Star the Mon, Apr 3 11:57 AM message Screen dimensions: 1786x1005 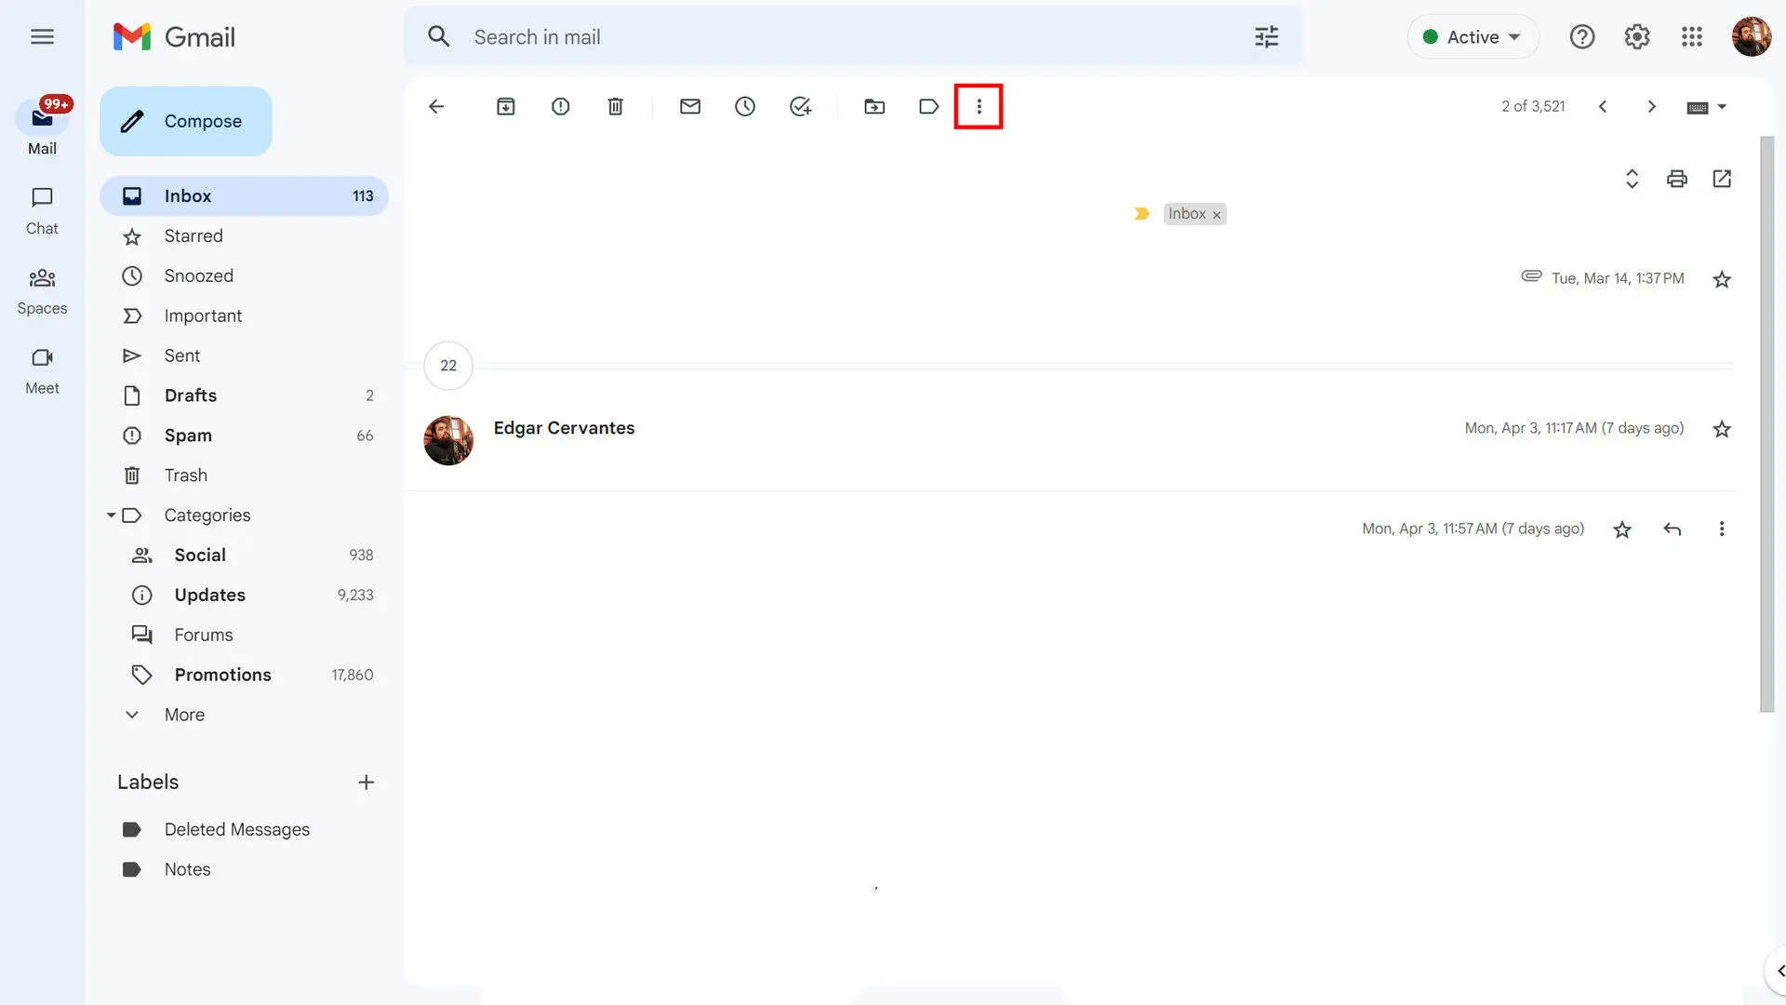[1622, 529]
